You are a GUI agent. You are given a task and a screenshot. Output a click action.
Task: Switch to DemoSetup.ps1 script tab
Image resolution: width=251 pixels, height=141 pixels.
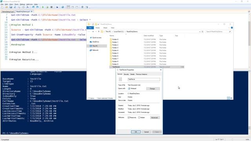pos(8,12)
